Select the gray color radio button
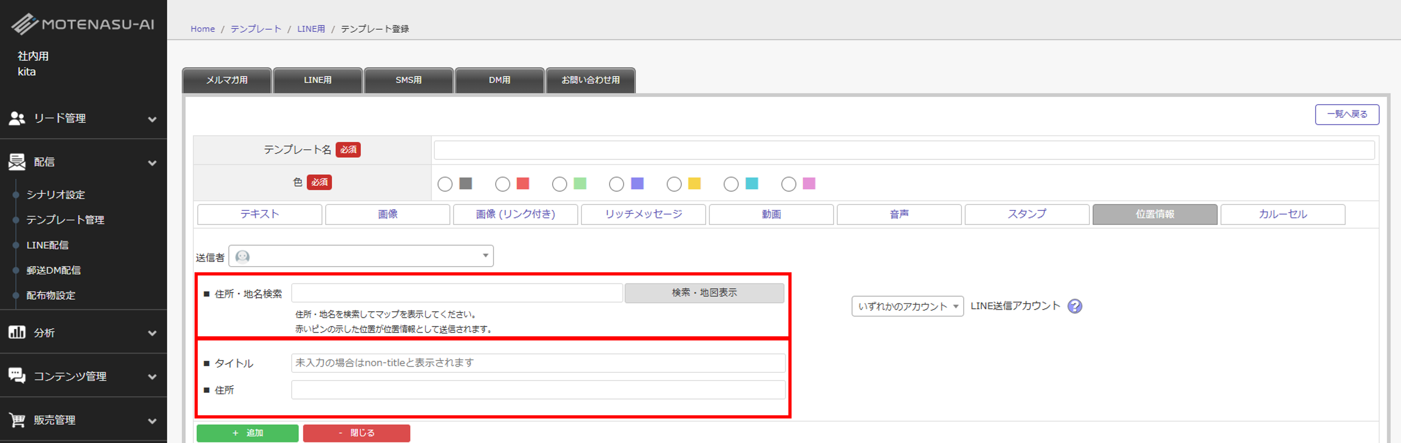The width and height of the screenshot is (1401, 443). click(445, 184)
